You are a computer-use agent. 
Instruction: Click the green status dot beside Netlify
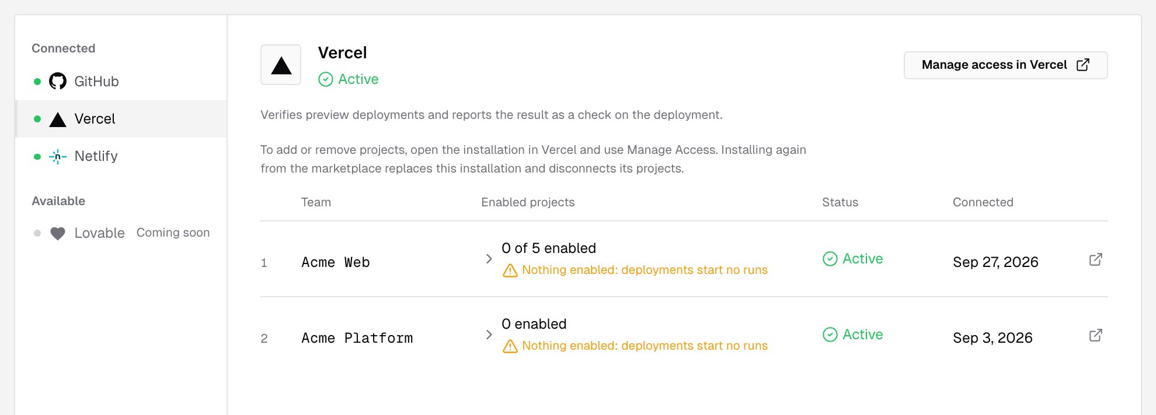pos(37,157)
